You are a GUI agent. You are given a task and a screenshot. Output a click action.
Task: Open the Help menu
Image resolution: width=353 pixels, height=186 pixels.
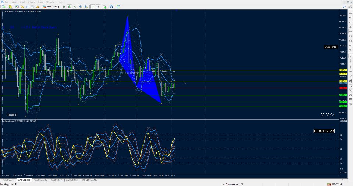pos(60,2)
